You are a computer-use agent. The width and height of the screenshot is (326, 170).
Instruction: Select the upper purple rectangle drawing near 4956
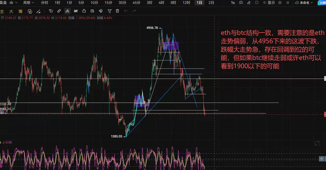[x=171, y=46]
